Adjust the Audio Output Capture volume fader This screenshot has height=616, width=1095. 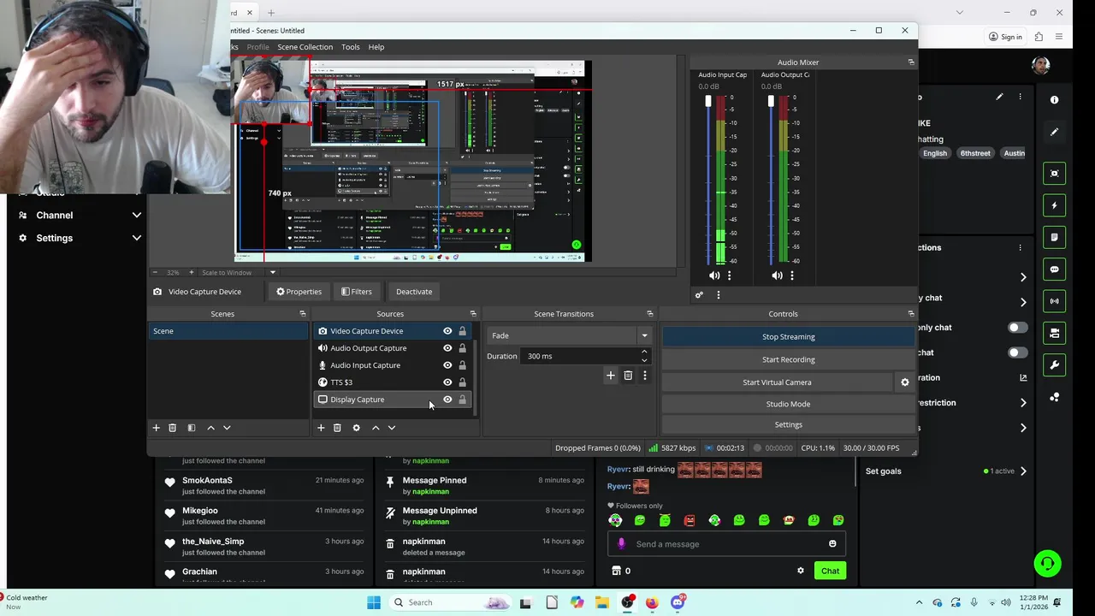click(771, 103)
